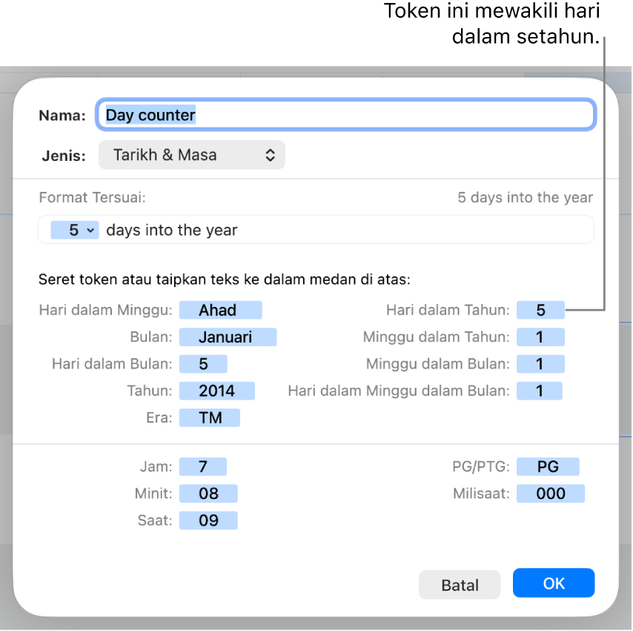Select the 2014 year token
This screenshot has height=631, width=633.
click(216, 391)
